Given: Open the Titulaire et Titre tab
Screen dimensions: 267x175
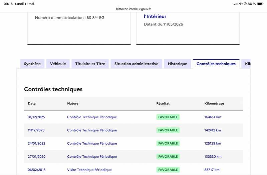Looking at the screenshot, I should [x=90, y=64].
